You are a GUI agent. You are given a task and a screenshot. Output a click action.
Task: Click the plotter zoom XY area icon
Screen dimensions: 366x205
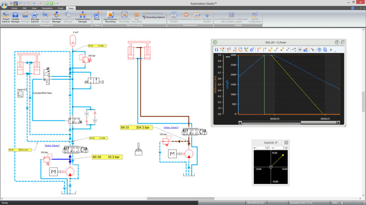point(241,49)
